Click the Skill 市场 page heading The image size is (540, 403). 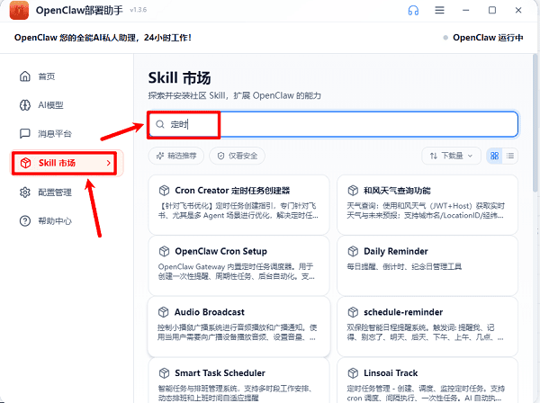coord(179,77)
